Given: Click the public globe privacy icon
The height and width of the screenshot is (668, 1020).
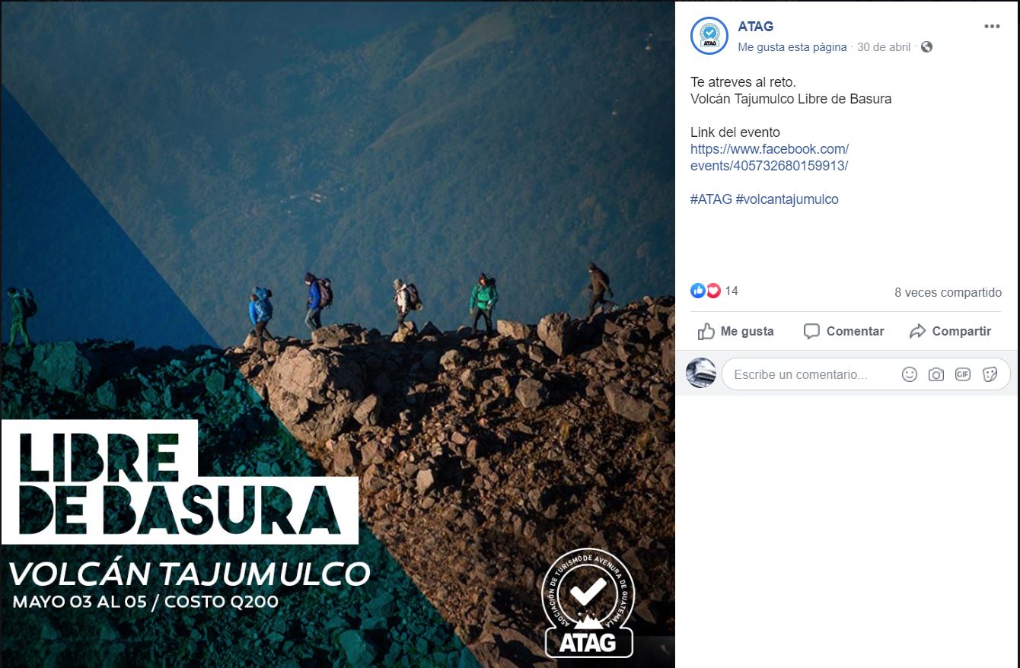Looking at the screenshot, I should (x=926, y=47).
